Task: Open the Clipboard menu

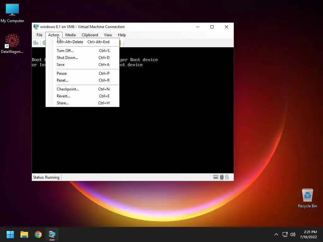Action: pyautogui.click(x=90, y=35)
